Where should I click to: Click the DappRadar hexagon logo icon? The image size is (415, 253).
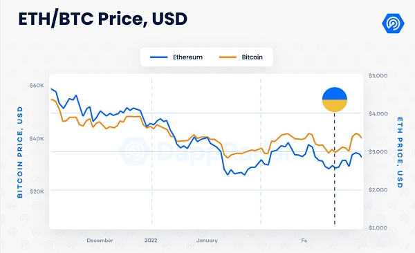393,24
